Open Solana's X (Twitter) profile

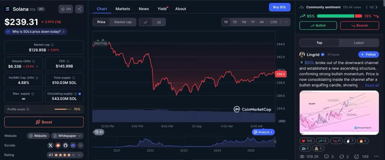51,145
